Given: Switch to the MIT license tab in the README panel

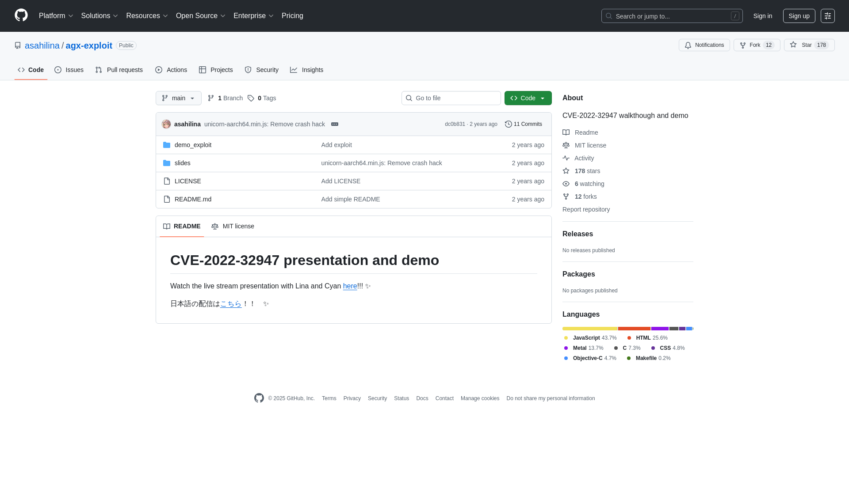Looking at the screenshot, I should tap(233, 226).
